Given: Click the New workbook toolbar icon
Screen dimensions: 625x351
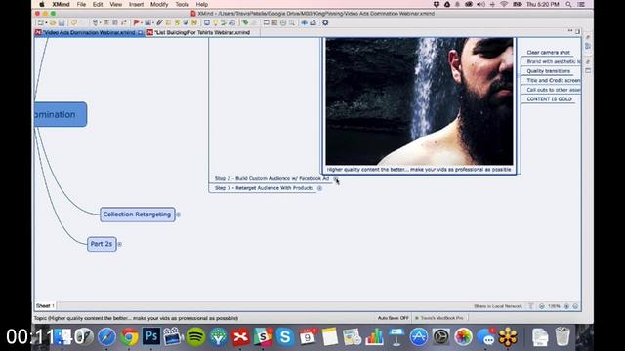Looking at the screenshot, I should tap(40, 23).
